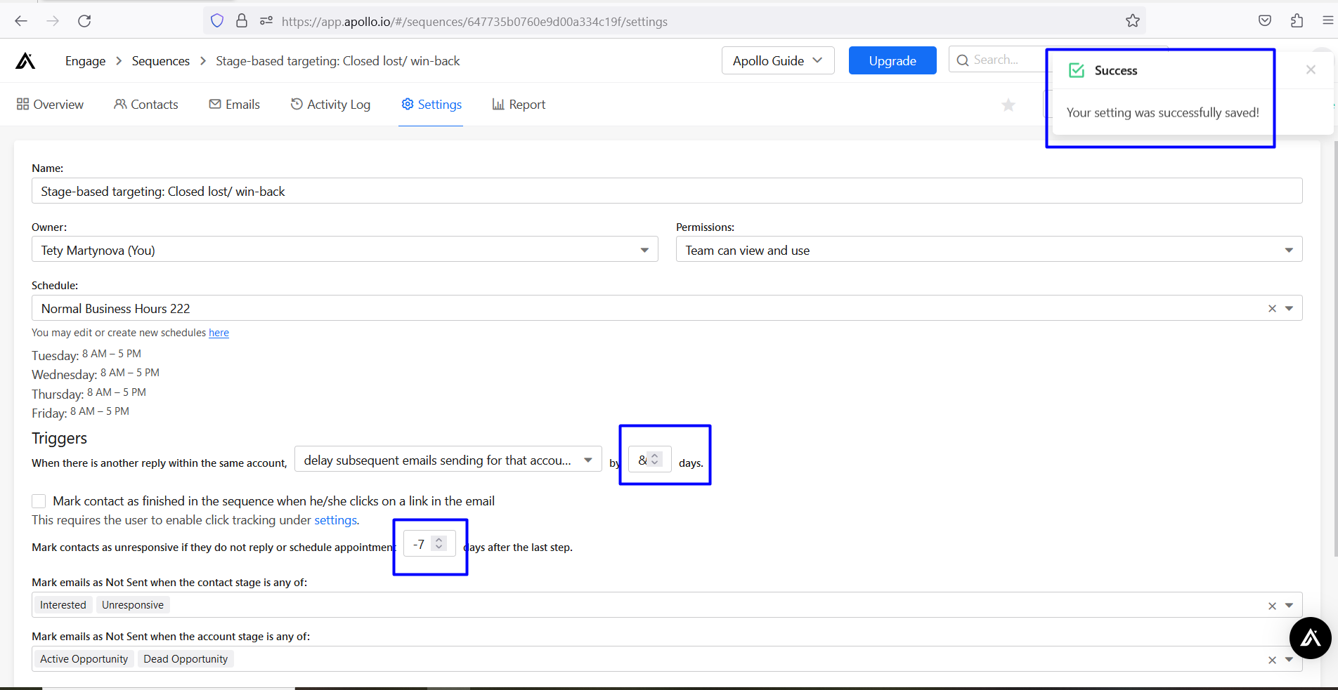Click the sequence Name input field

pos(667,191)
